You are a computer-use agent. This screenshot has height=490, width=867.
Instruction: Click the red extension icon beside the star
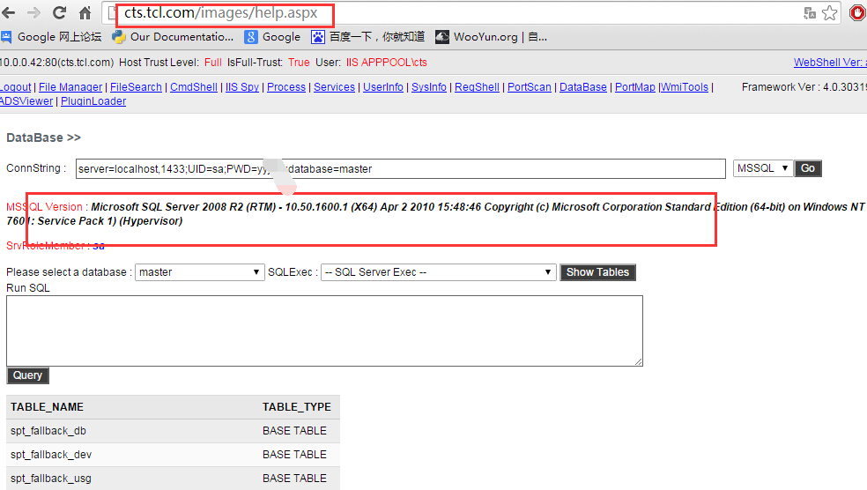[x=857, y=13]
